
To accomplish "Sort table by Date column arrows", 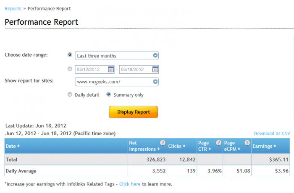I will [18, 146].
